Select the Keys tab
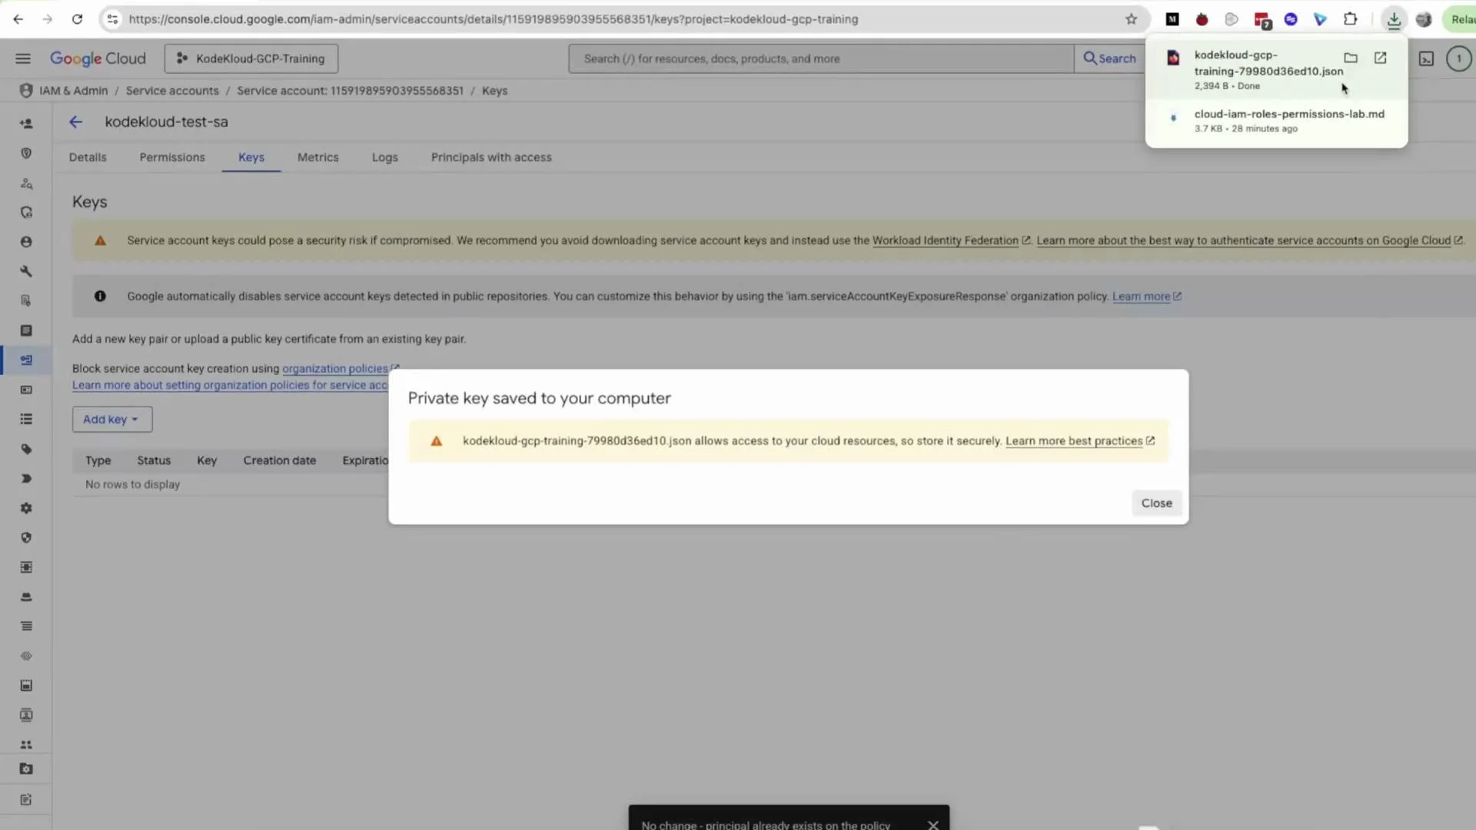The height and width of the screenshot is (830, 1476). pos(251,157)
